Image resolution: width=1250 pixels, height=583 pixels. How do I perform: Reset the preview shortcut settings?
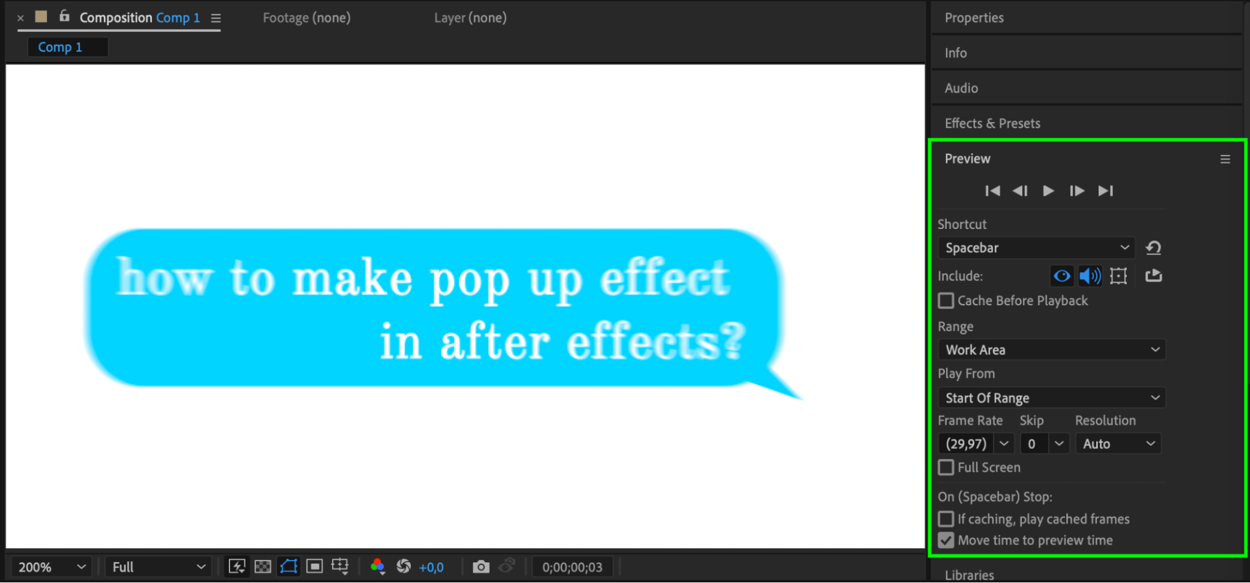[1154, 248]
